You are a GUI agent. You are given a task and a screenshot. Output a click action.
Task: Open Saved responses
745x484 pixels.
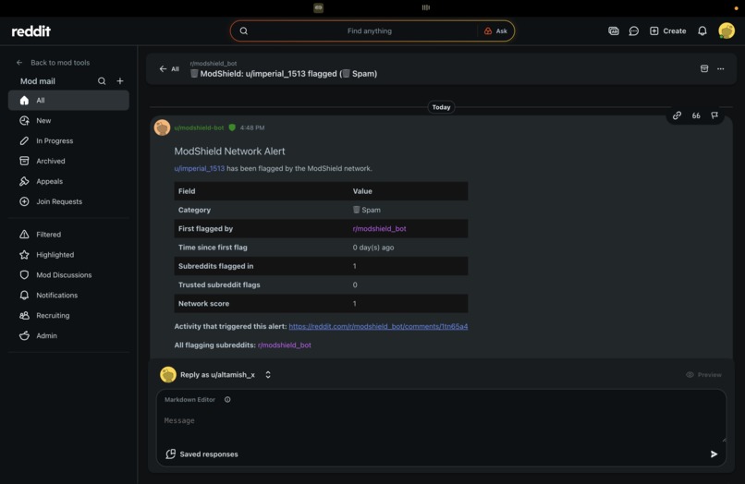202,454
